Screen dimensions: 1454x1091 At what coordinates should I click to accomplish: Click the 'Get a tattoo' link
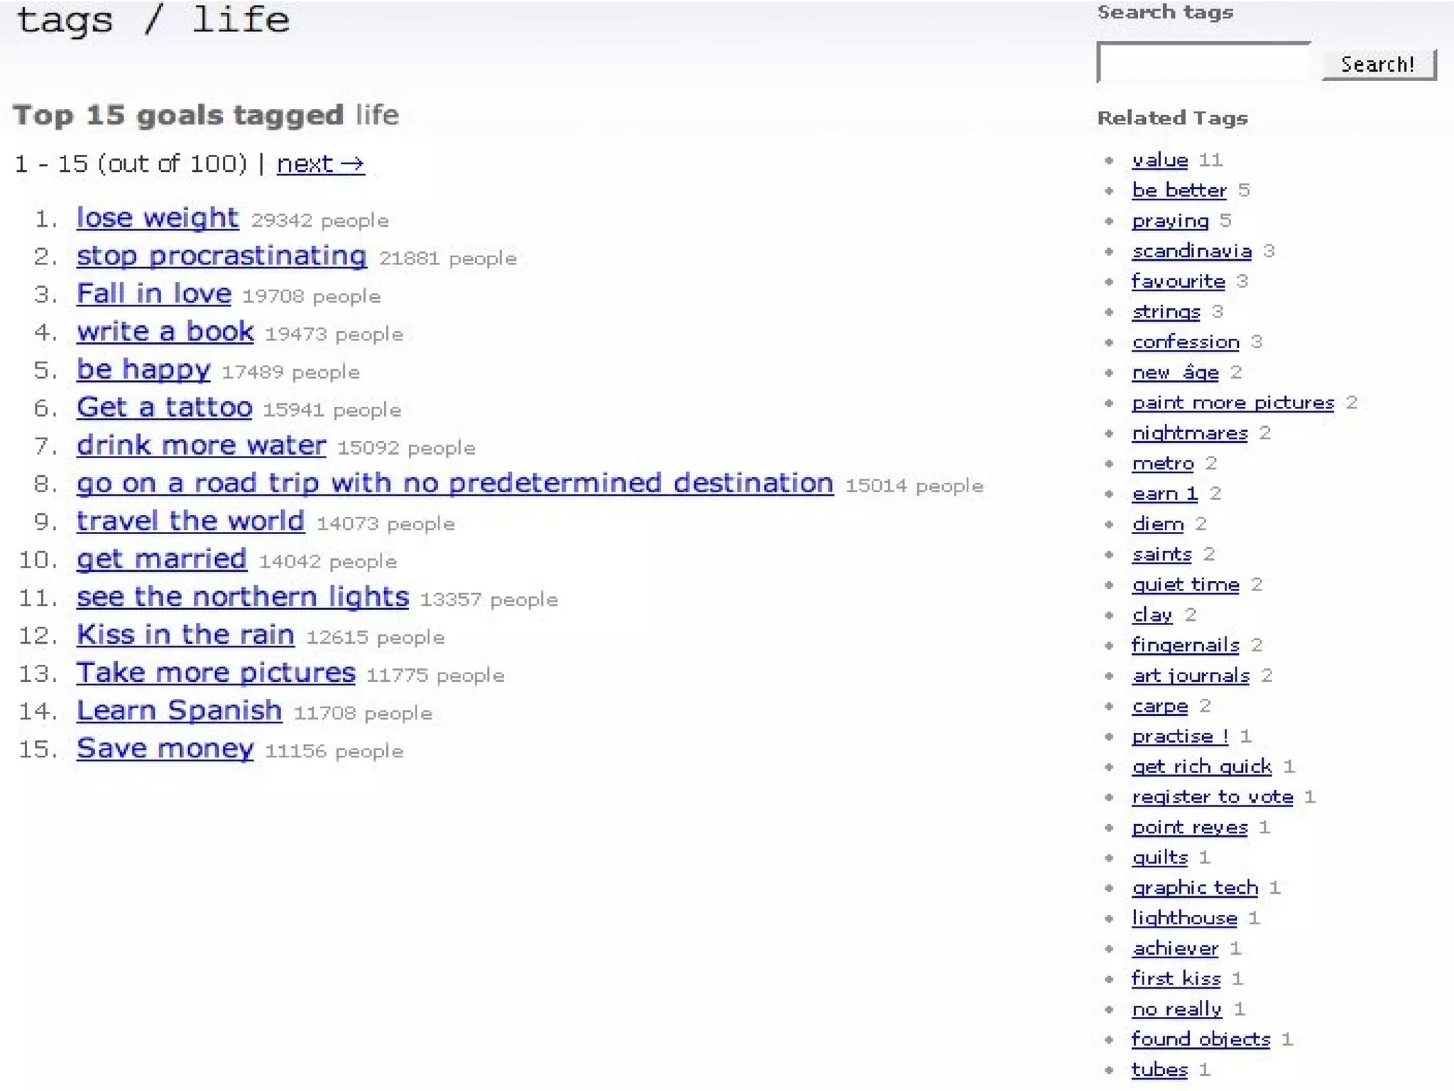coord(165,408)
